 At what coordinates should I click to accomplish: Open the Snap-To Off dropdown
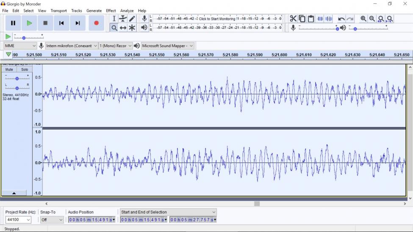point(52,220)
